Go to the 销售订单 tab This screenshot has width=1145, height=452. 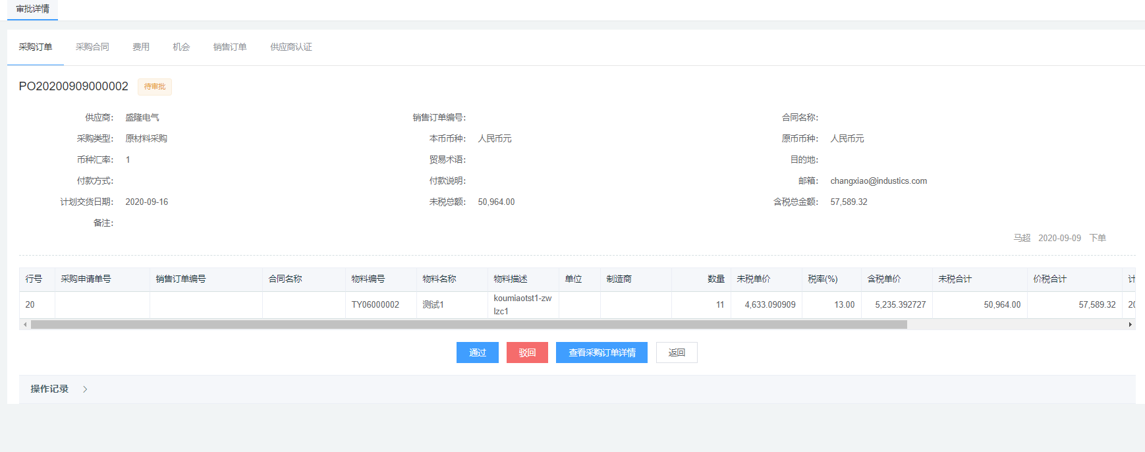[230, 47]
